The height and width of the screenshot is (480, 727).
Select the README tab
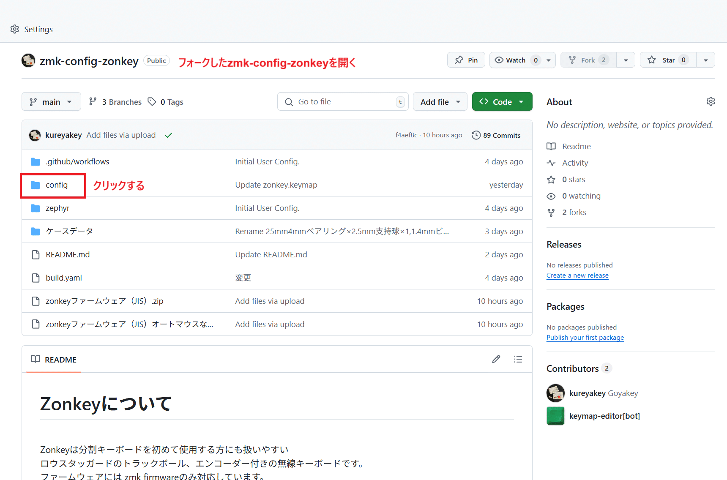54,360
